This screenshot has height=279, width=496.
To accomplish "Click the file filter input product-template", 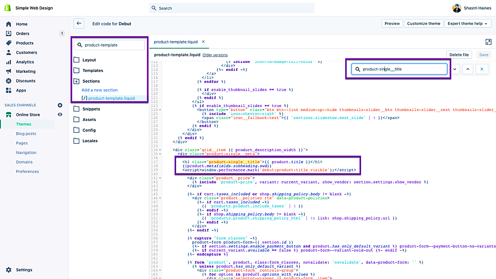I will 110,45.
